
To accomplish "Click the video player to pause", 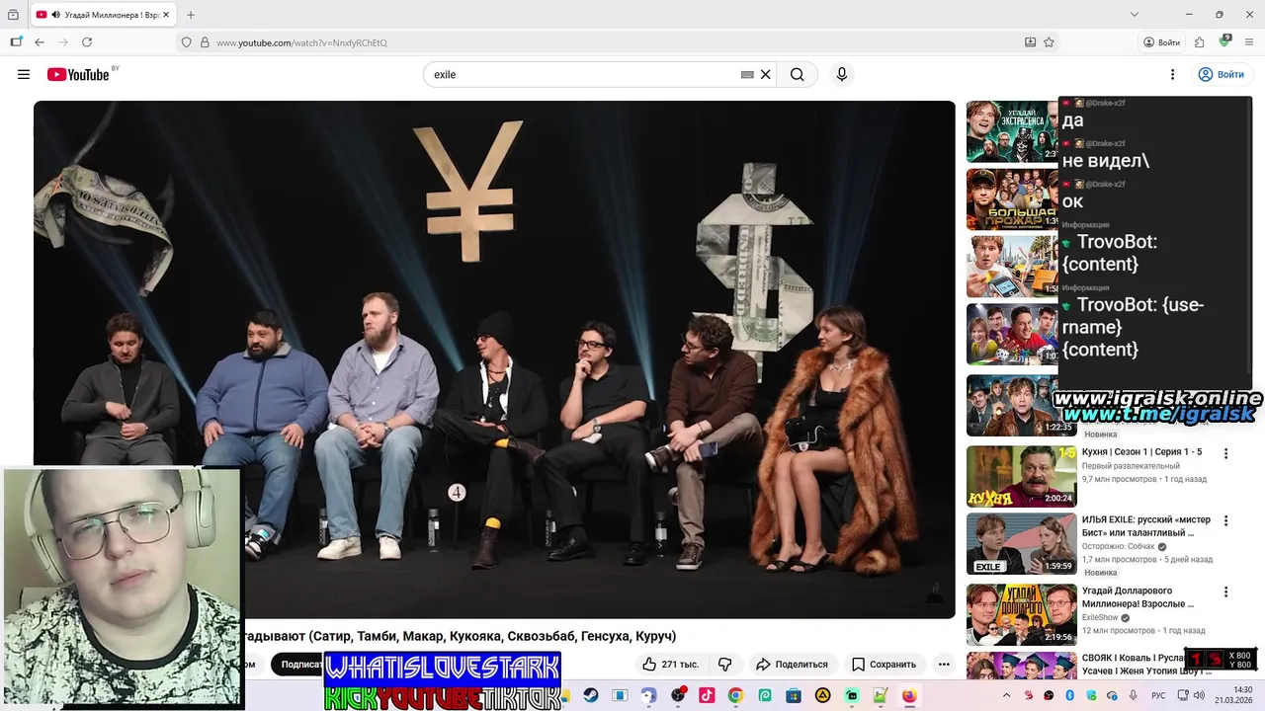I will 494,359.
